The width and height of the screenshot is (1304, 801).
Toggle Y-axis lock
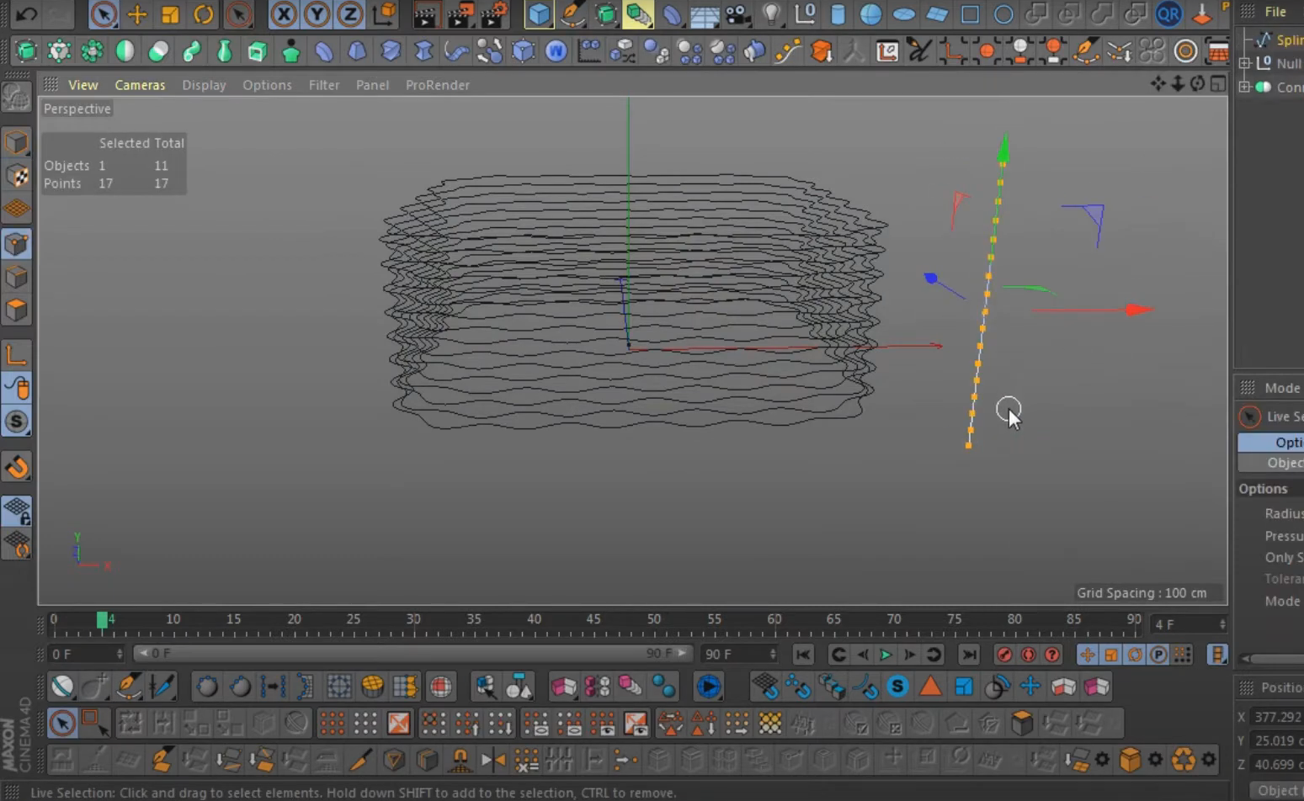(317, 14)
